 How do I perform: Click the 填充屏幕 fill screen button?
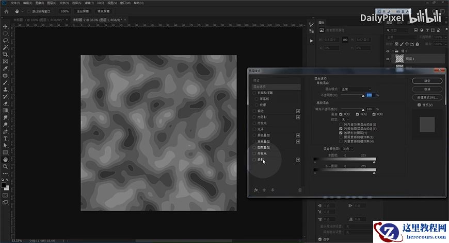click(x=103, y=11)
